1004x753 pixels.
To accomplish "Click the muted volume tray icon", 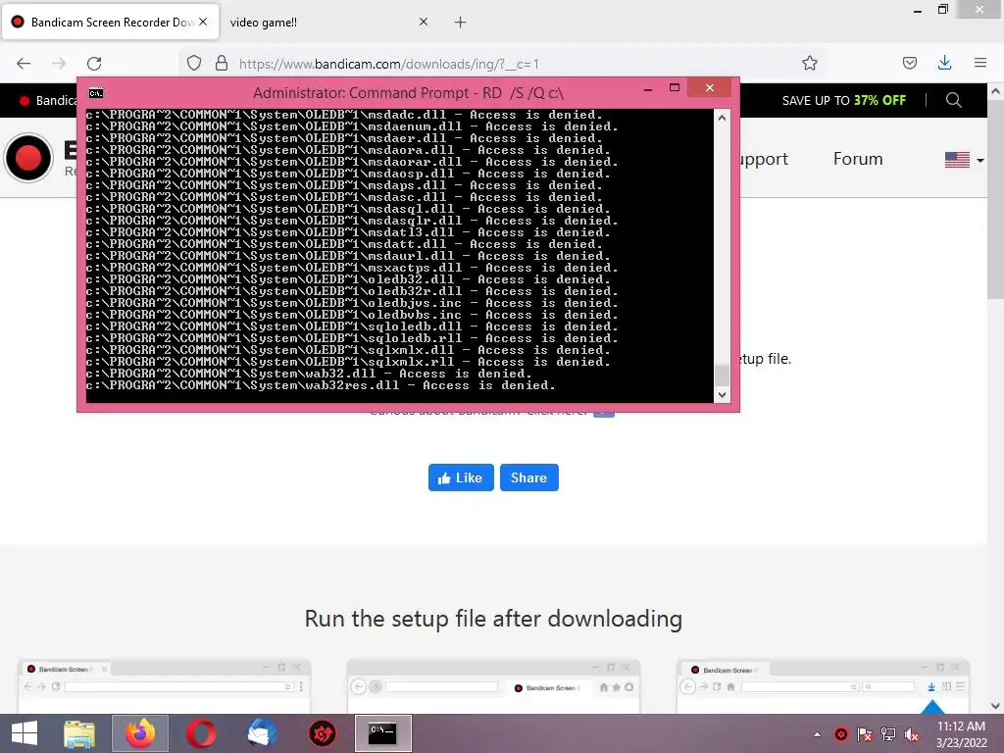I will tap(912, 734).
